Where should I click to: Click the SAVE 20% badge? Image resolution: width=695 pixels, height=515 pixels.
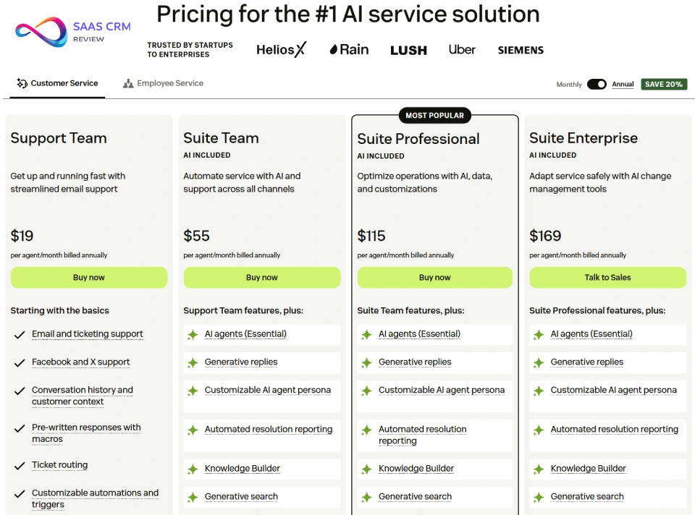click(663, 84)
